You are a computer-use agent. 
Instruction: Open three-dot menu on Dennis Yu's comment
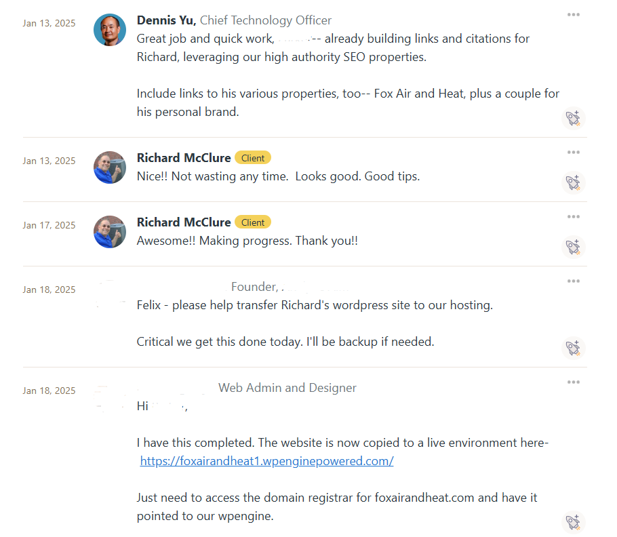[574, 15]
